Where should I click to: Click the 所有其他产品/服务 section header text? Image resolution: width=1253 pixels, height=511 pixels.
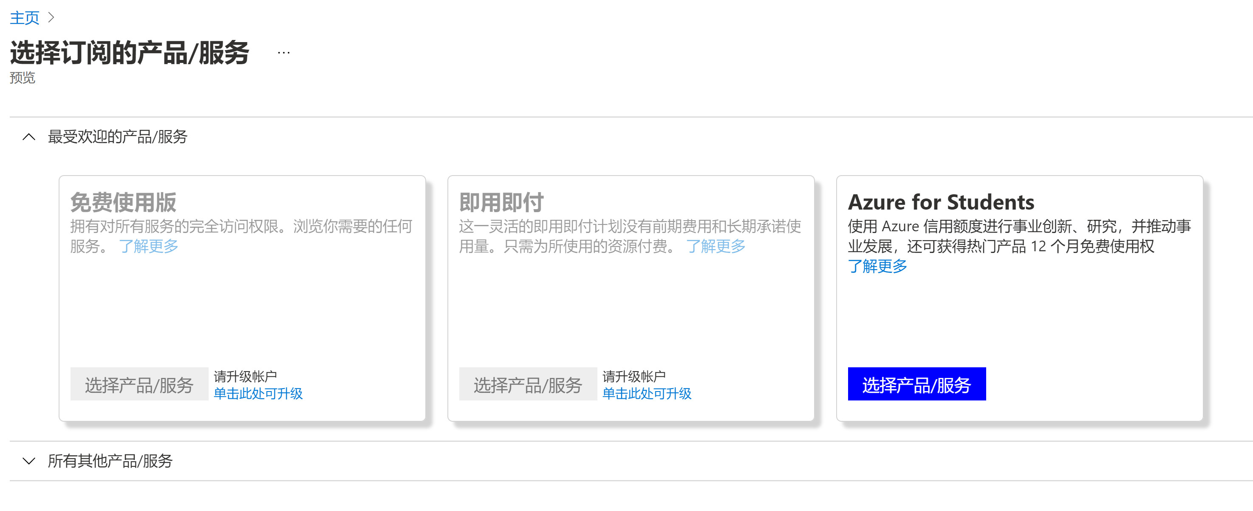[x=110, y=461]
